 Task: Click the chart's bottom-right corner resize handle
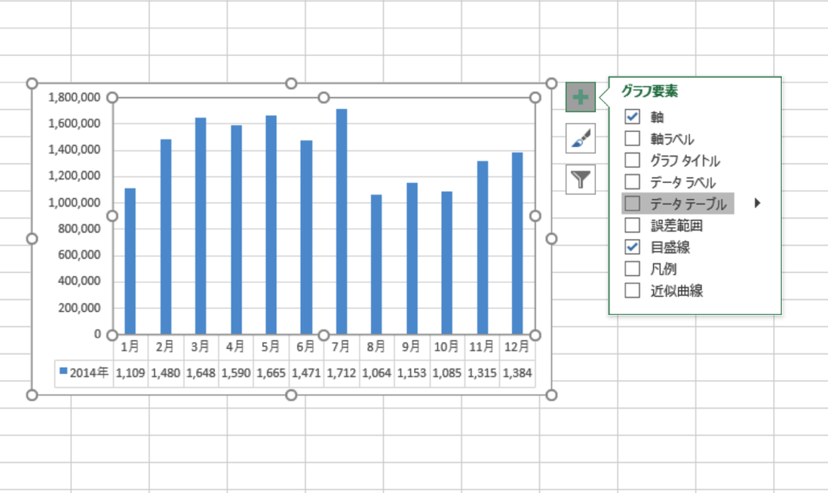(x=551, y=395)
